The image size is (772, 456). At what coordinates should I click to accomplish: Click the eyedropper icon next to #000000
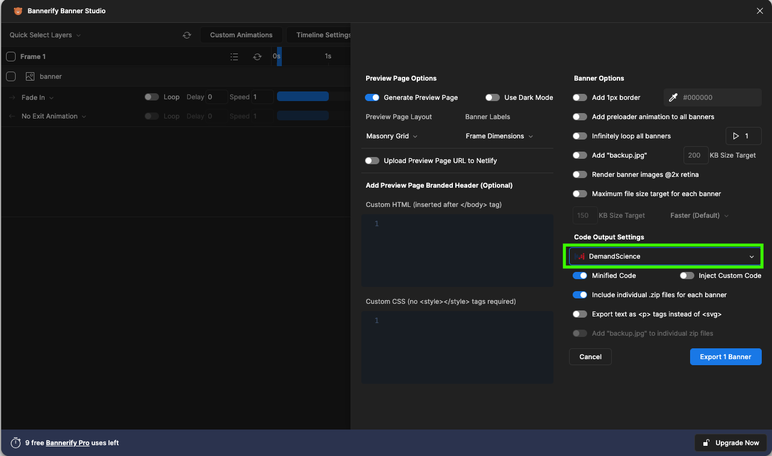(673, 97)
